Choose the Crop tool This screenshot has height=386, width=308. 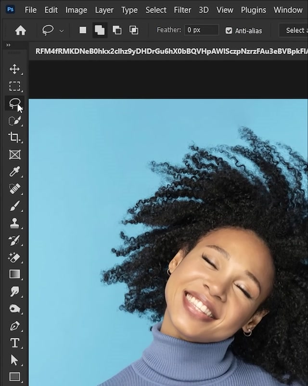coord(14,138)
